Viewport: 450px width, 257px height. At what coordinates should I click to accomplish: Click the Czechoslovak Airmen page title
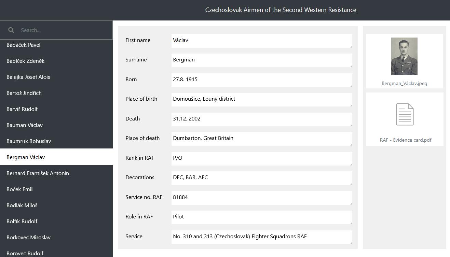pyautogui.click(x=281, y=10)
